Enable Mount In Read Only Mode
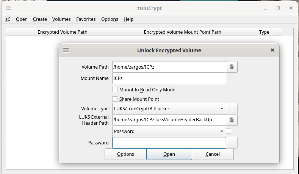The height and width of the screenshot is (174, 299). [115, 90]
